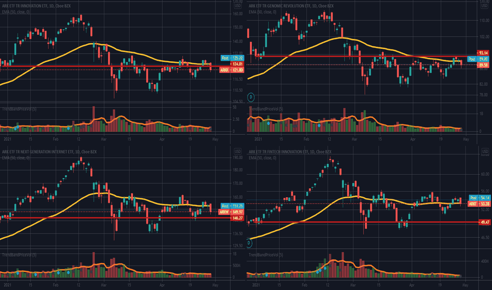Click the 5B level on Innovation volume axis
The height and width of the screenshot is (290, 492).
(x=234, y=107)
